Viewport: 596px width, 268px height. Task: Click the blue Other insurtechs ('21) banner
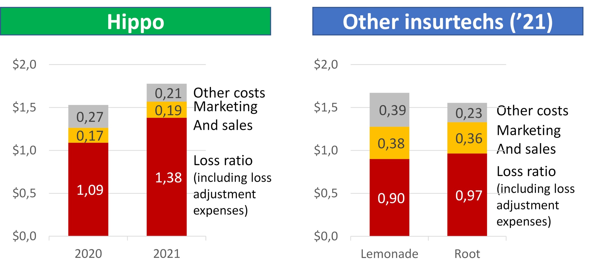(x=448, y=21)
